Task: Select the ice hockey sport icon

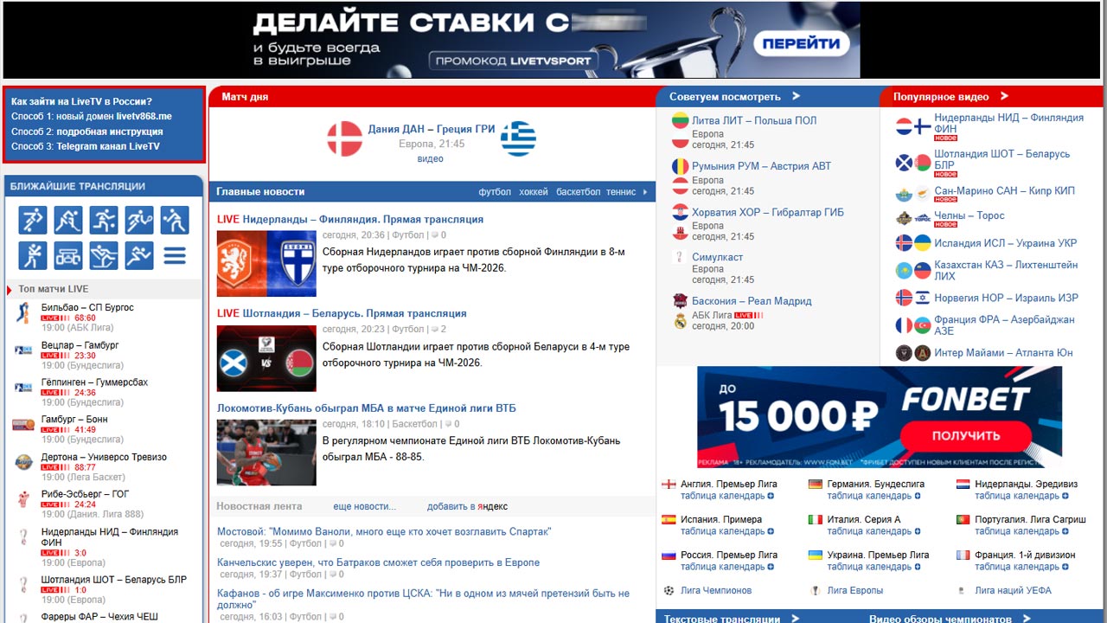Action: (68, 221)
